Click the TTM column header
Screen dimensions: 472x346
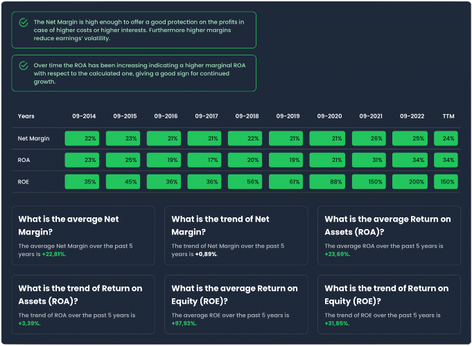click(448, 116)
